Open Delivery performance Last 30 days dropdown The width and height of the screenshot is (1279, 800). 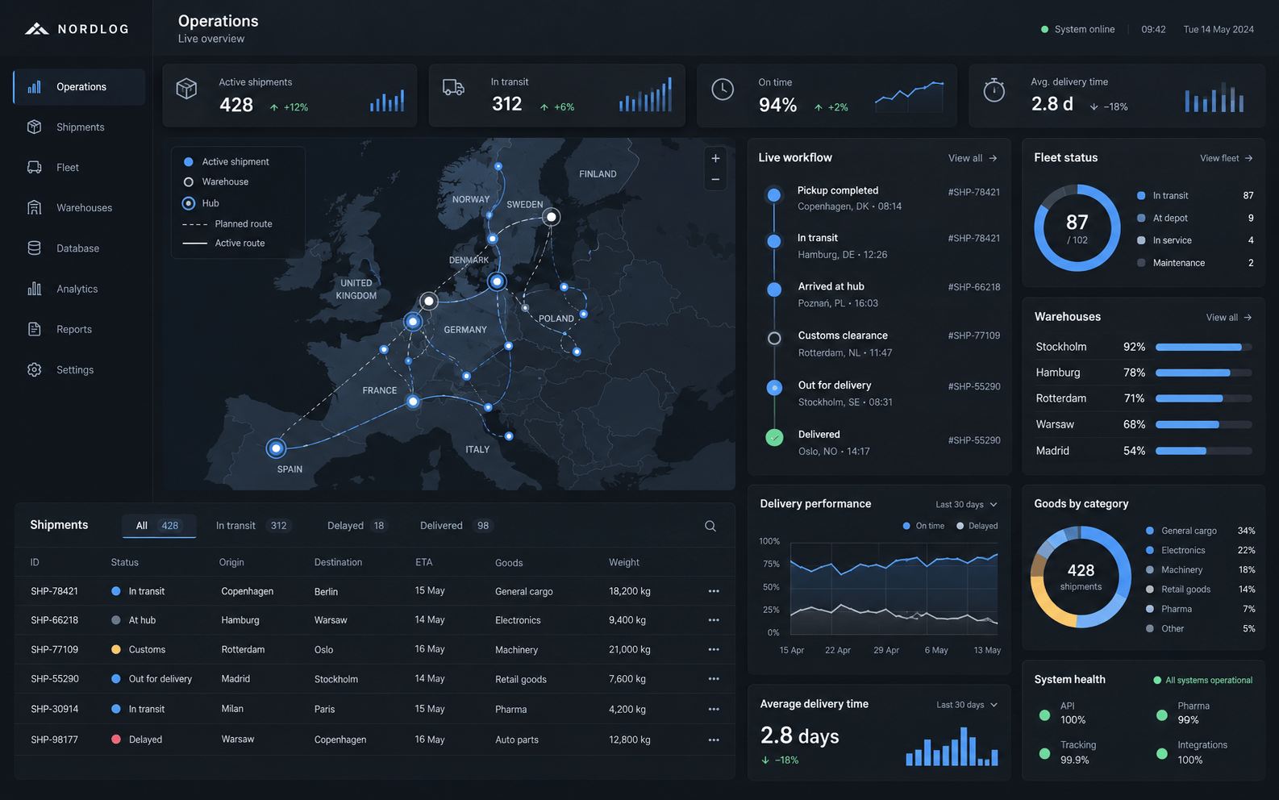(966, 505)
